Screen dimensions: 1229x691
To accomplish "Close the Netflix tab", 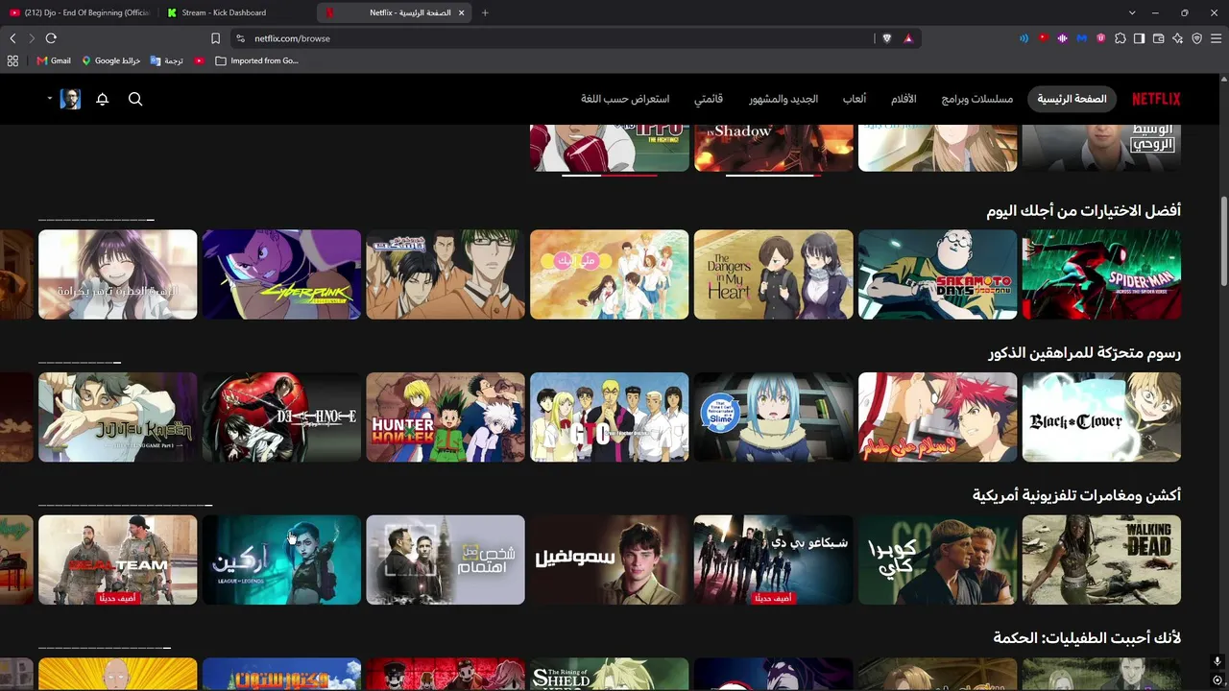I will [462, 12].
